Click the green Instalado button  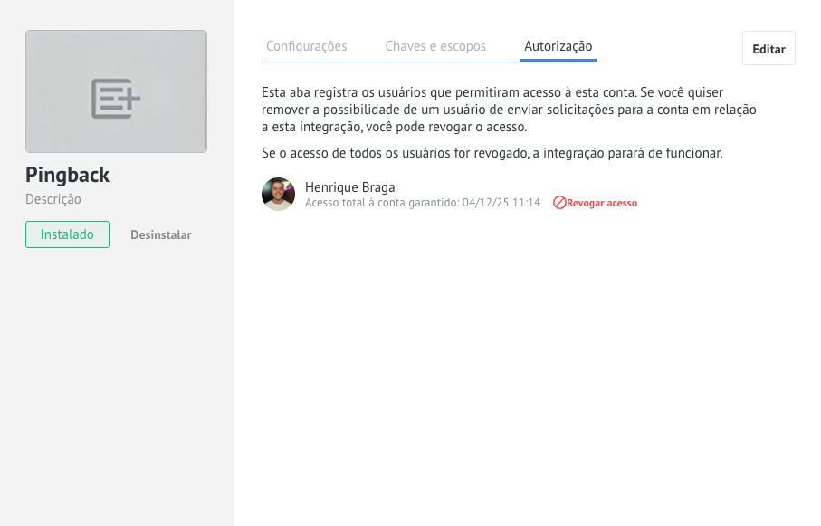click(67, 234)
